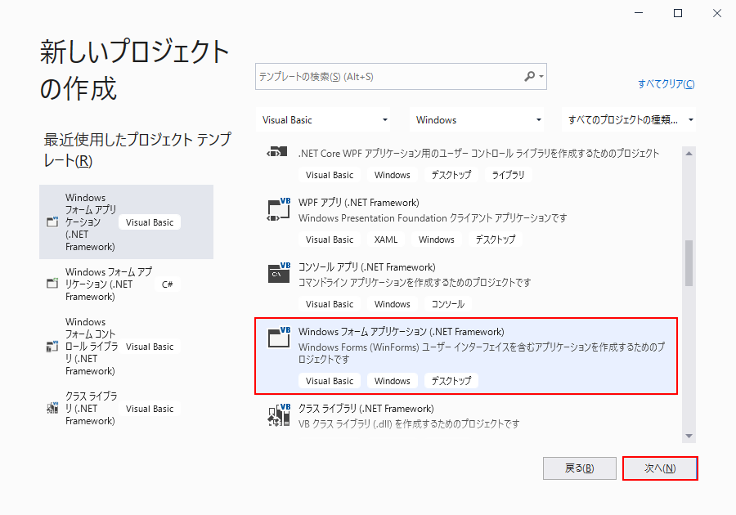Image resolution: width=736 pixels, height=515 pixels.
Task: Click XAML tag under WPF App
Action: coord(386,240)
